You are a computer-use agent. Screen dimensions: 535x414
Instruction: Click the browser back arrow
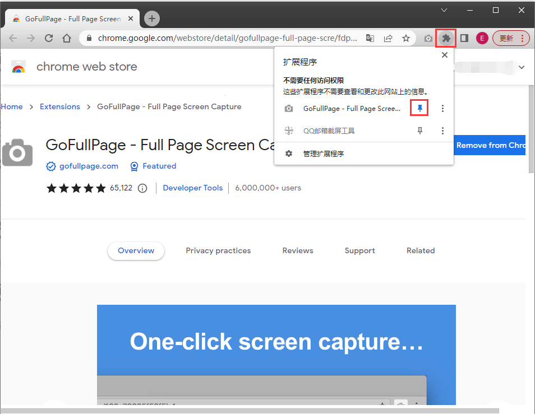click(13, 38)
